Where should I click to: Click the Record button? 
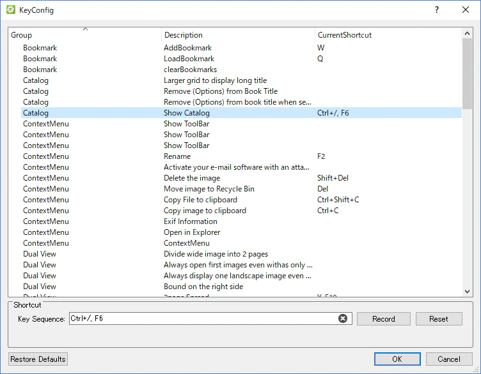(x=383, y=319)
